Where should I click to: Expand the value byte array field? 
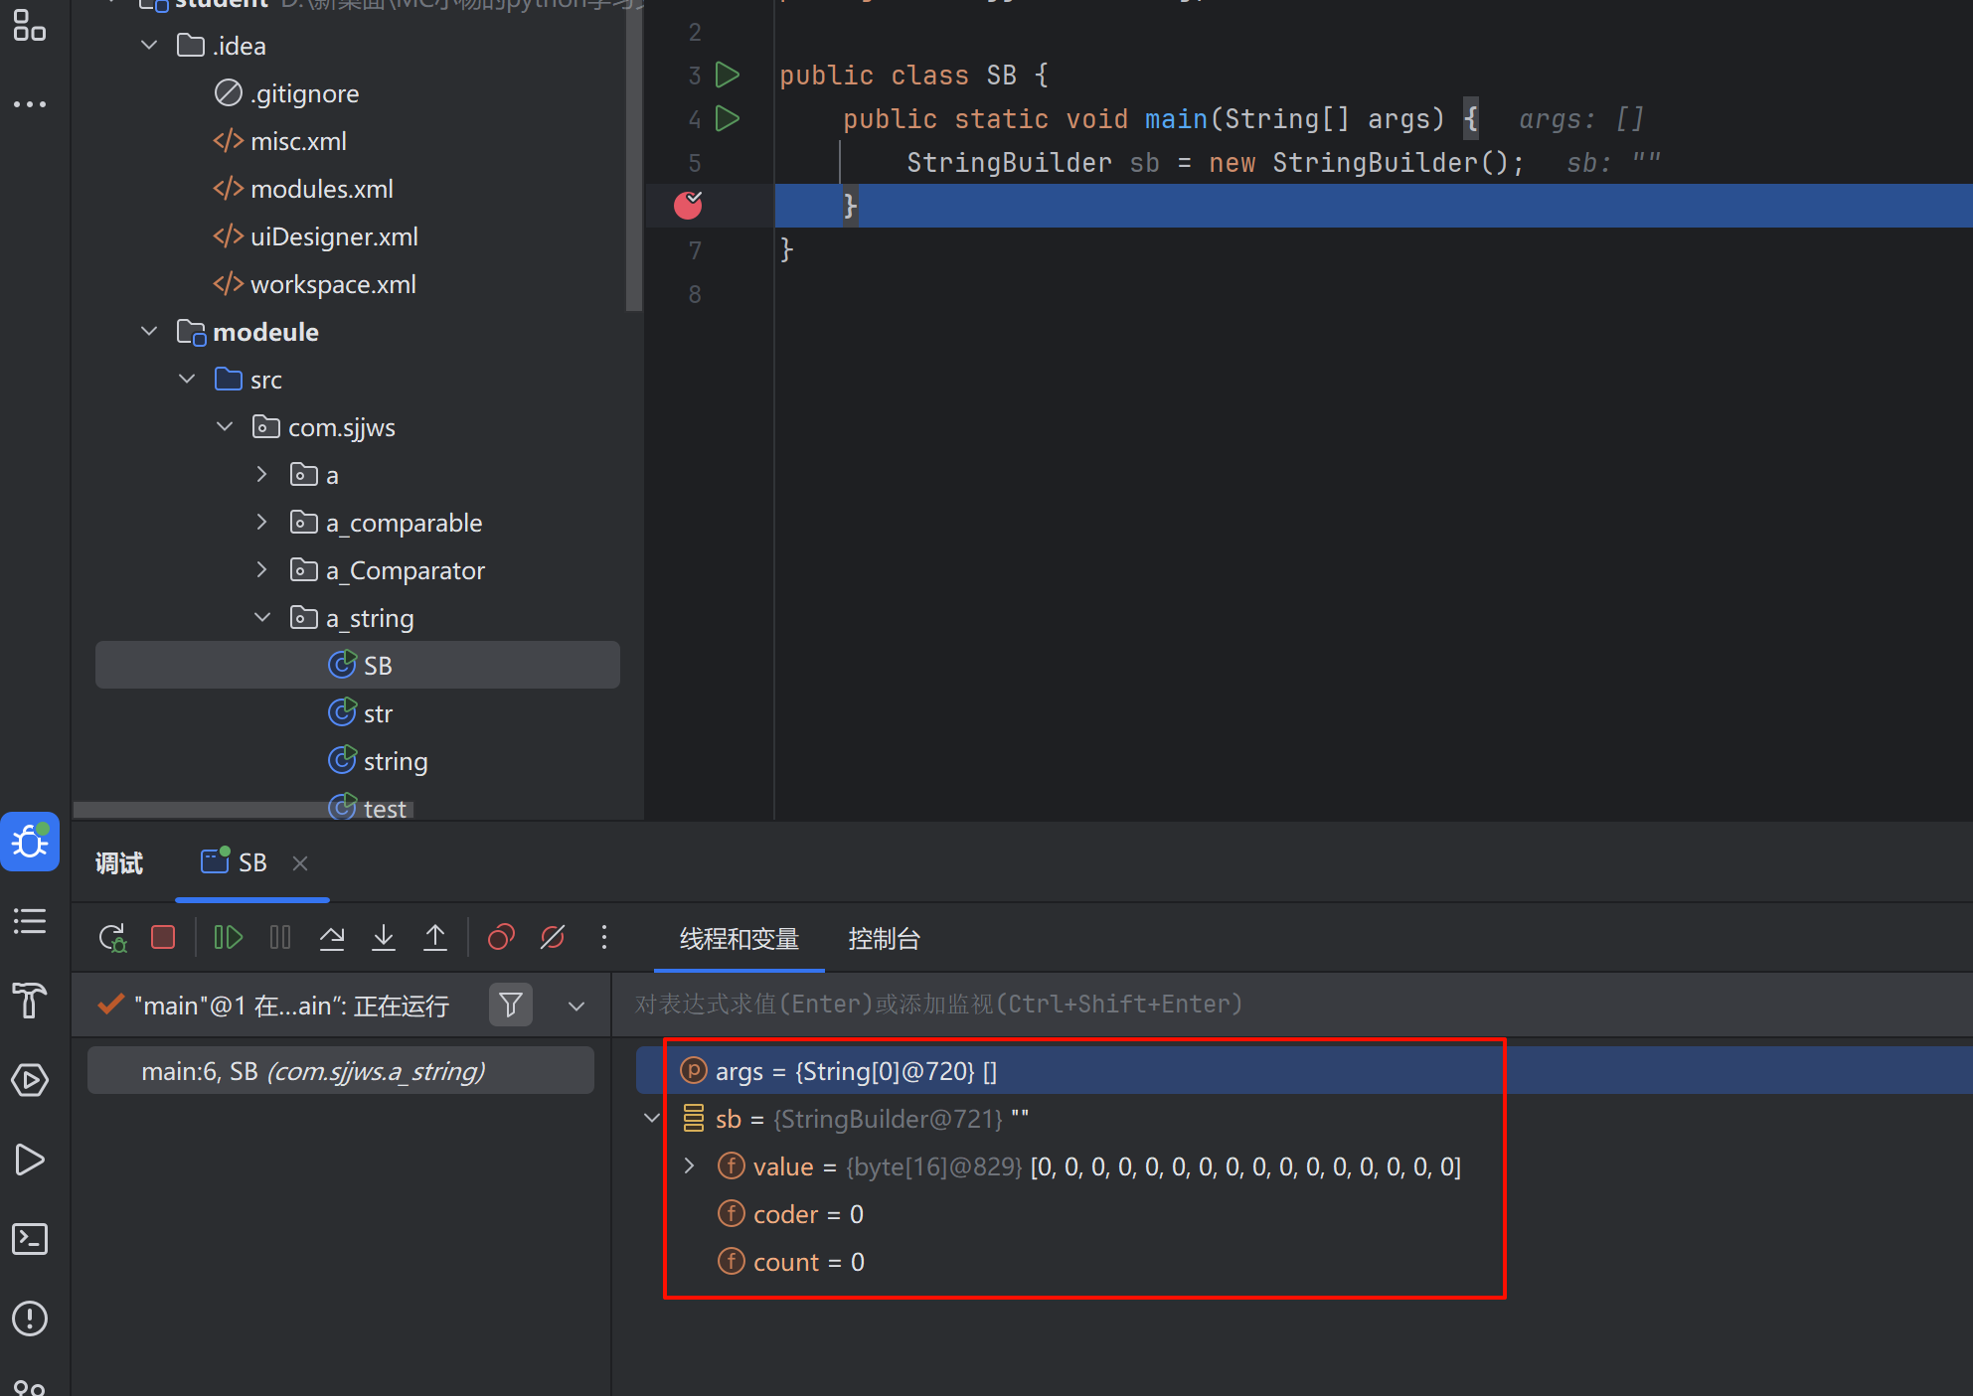tap(690, 1166)
